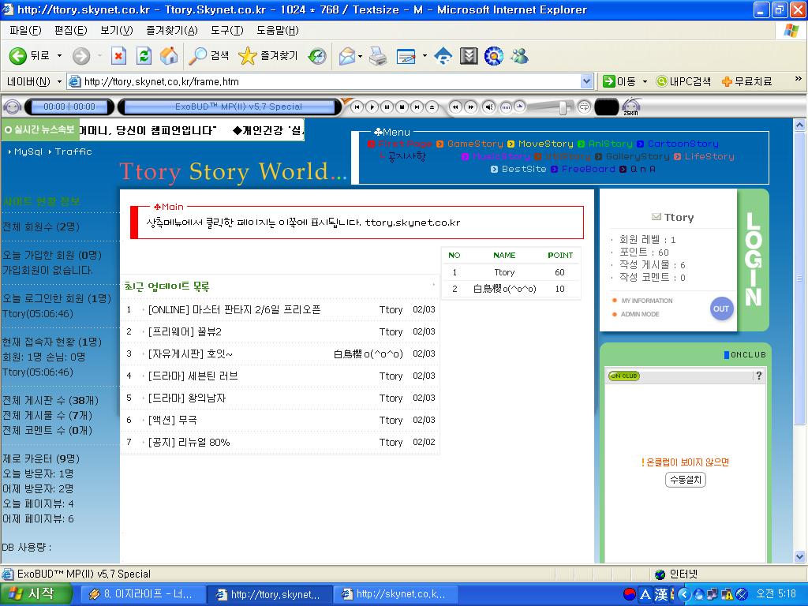Screen dimensions: 808x606
Task: Refresh the page with the toolbar icon
Action: (x=144, y=56)
